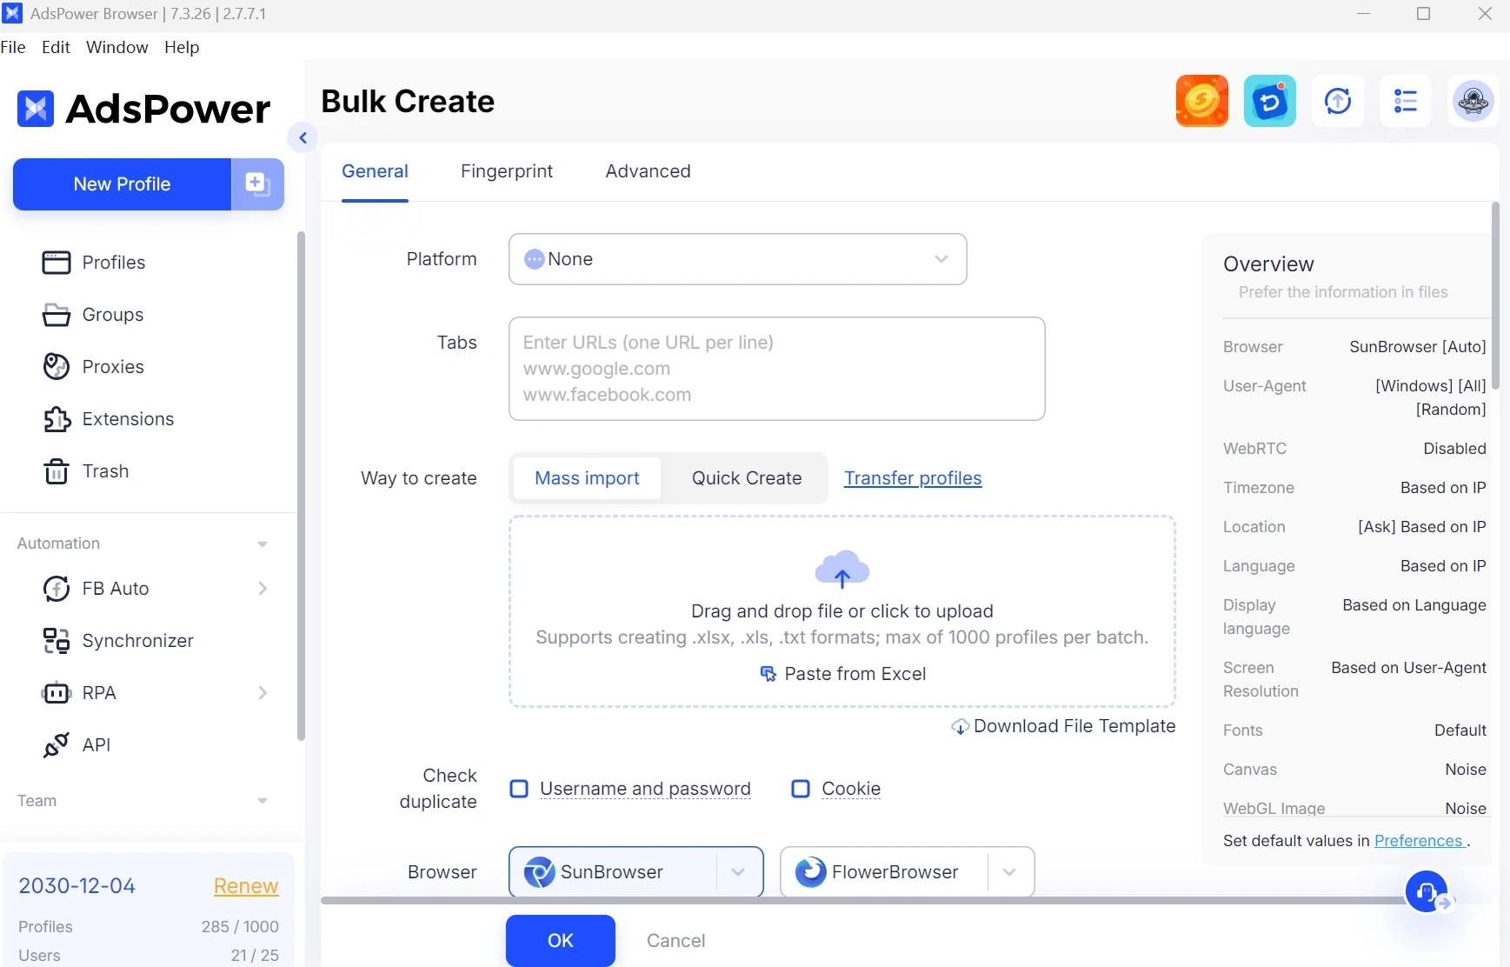
Task: Select Quick Create mode
Action: point(747,478)
